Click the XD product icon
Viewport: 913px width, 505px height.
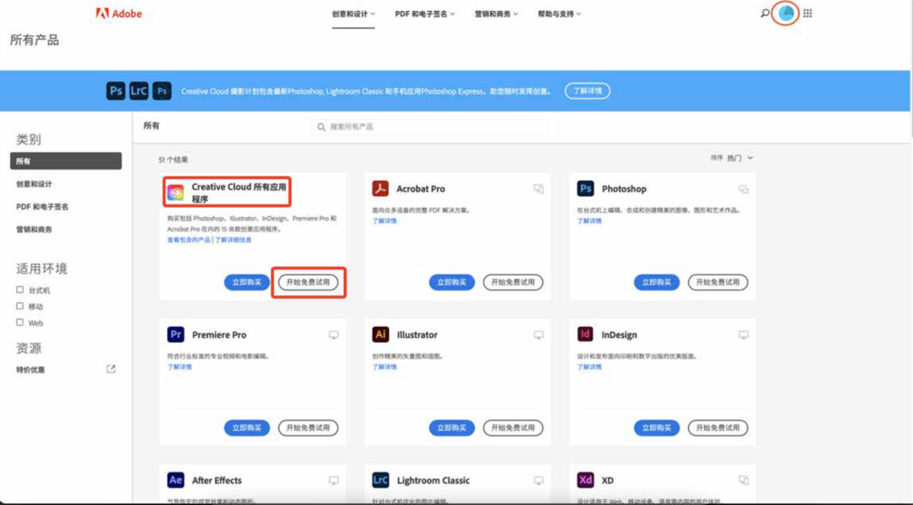(585, 480)
